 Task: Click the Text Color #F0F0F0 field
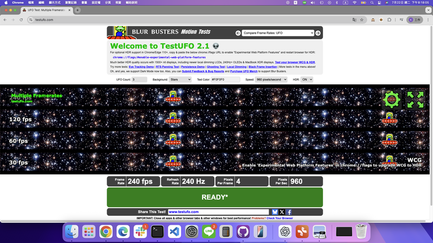pos(225,80)
